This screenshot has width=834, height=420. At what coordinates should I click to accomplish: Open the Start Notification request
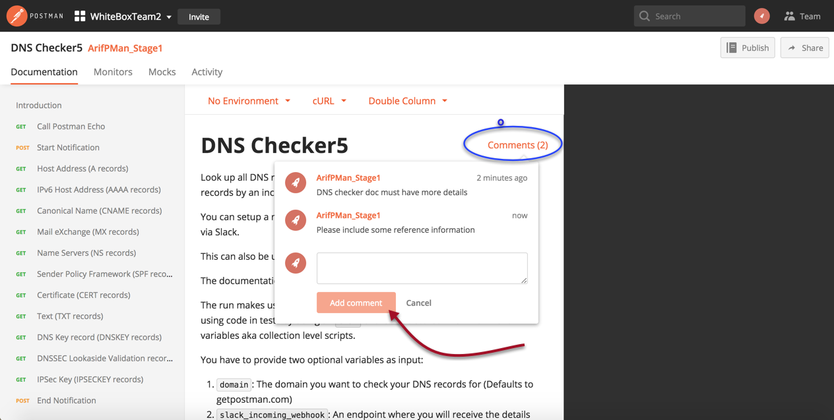(x=68, y=148)
